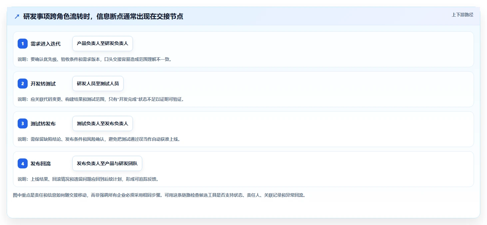
Task: Click the note about 避免把测试通过误当作自动获准上线
Action: click(x=99, y=139)
